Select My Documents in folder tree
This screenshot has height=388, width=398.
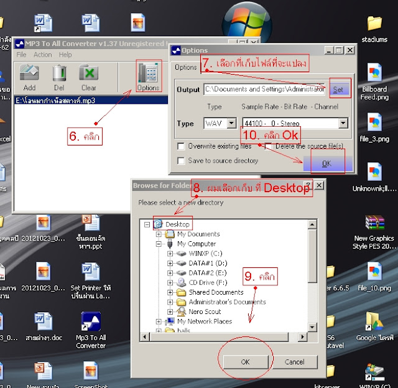(x=198, y=234)
